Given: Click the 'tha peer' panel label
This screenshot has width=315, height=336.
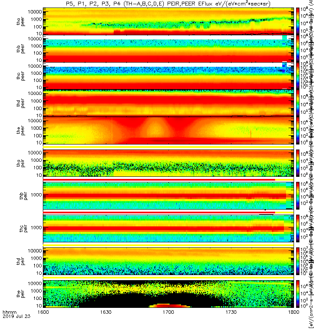Looking at the screenshot, I should [21, 21].
